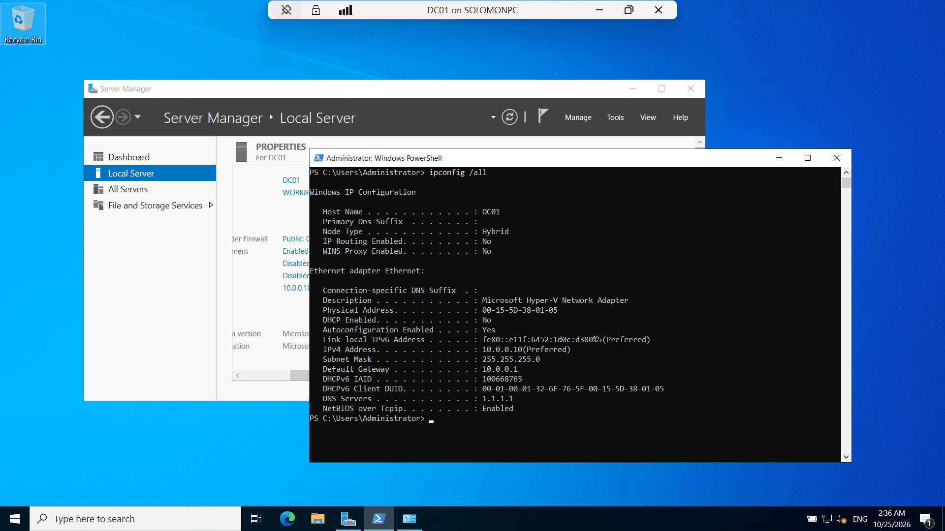The width and height of the screenshot is (945, 531).
Task: Click the Server Manager forward arrow button
Action: click(123, 117)
